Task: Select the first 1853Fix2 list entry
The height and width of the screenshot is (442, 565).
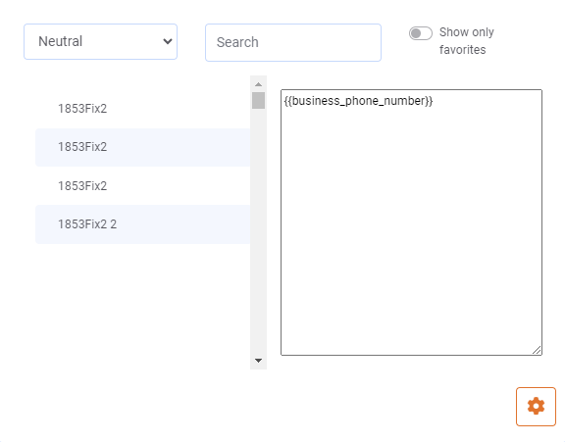Action: pos(142,109)
